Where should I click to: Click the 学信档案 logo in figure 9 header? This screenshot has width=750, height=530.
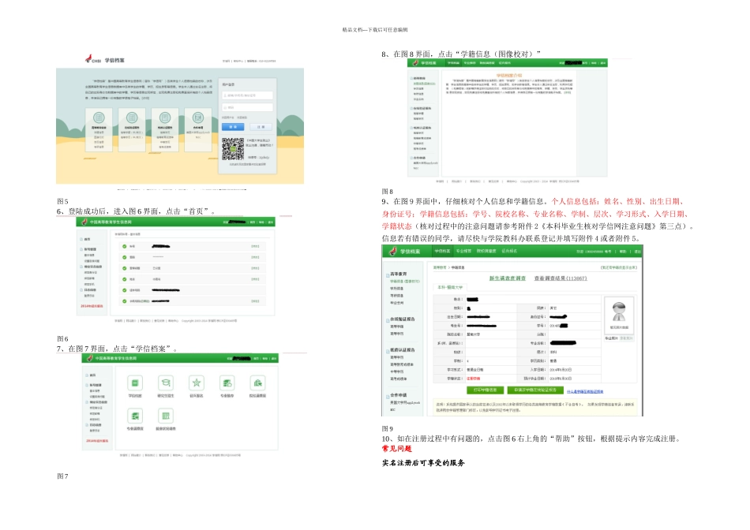point(405,251)
